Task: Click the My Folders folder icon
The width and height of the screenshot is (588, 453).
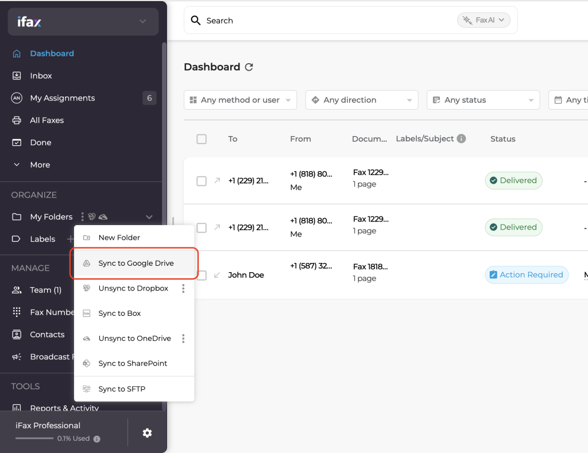Action: pyautogui.click(x=17, y=217)
